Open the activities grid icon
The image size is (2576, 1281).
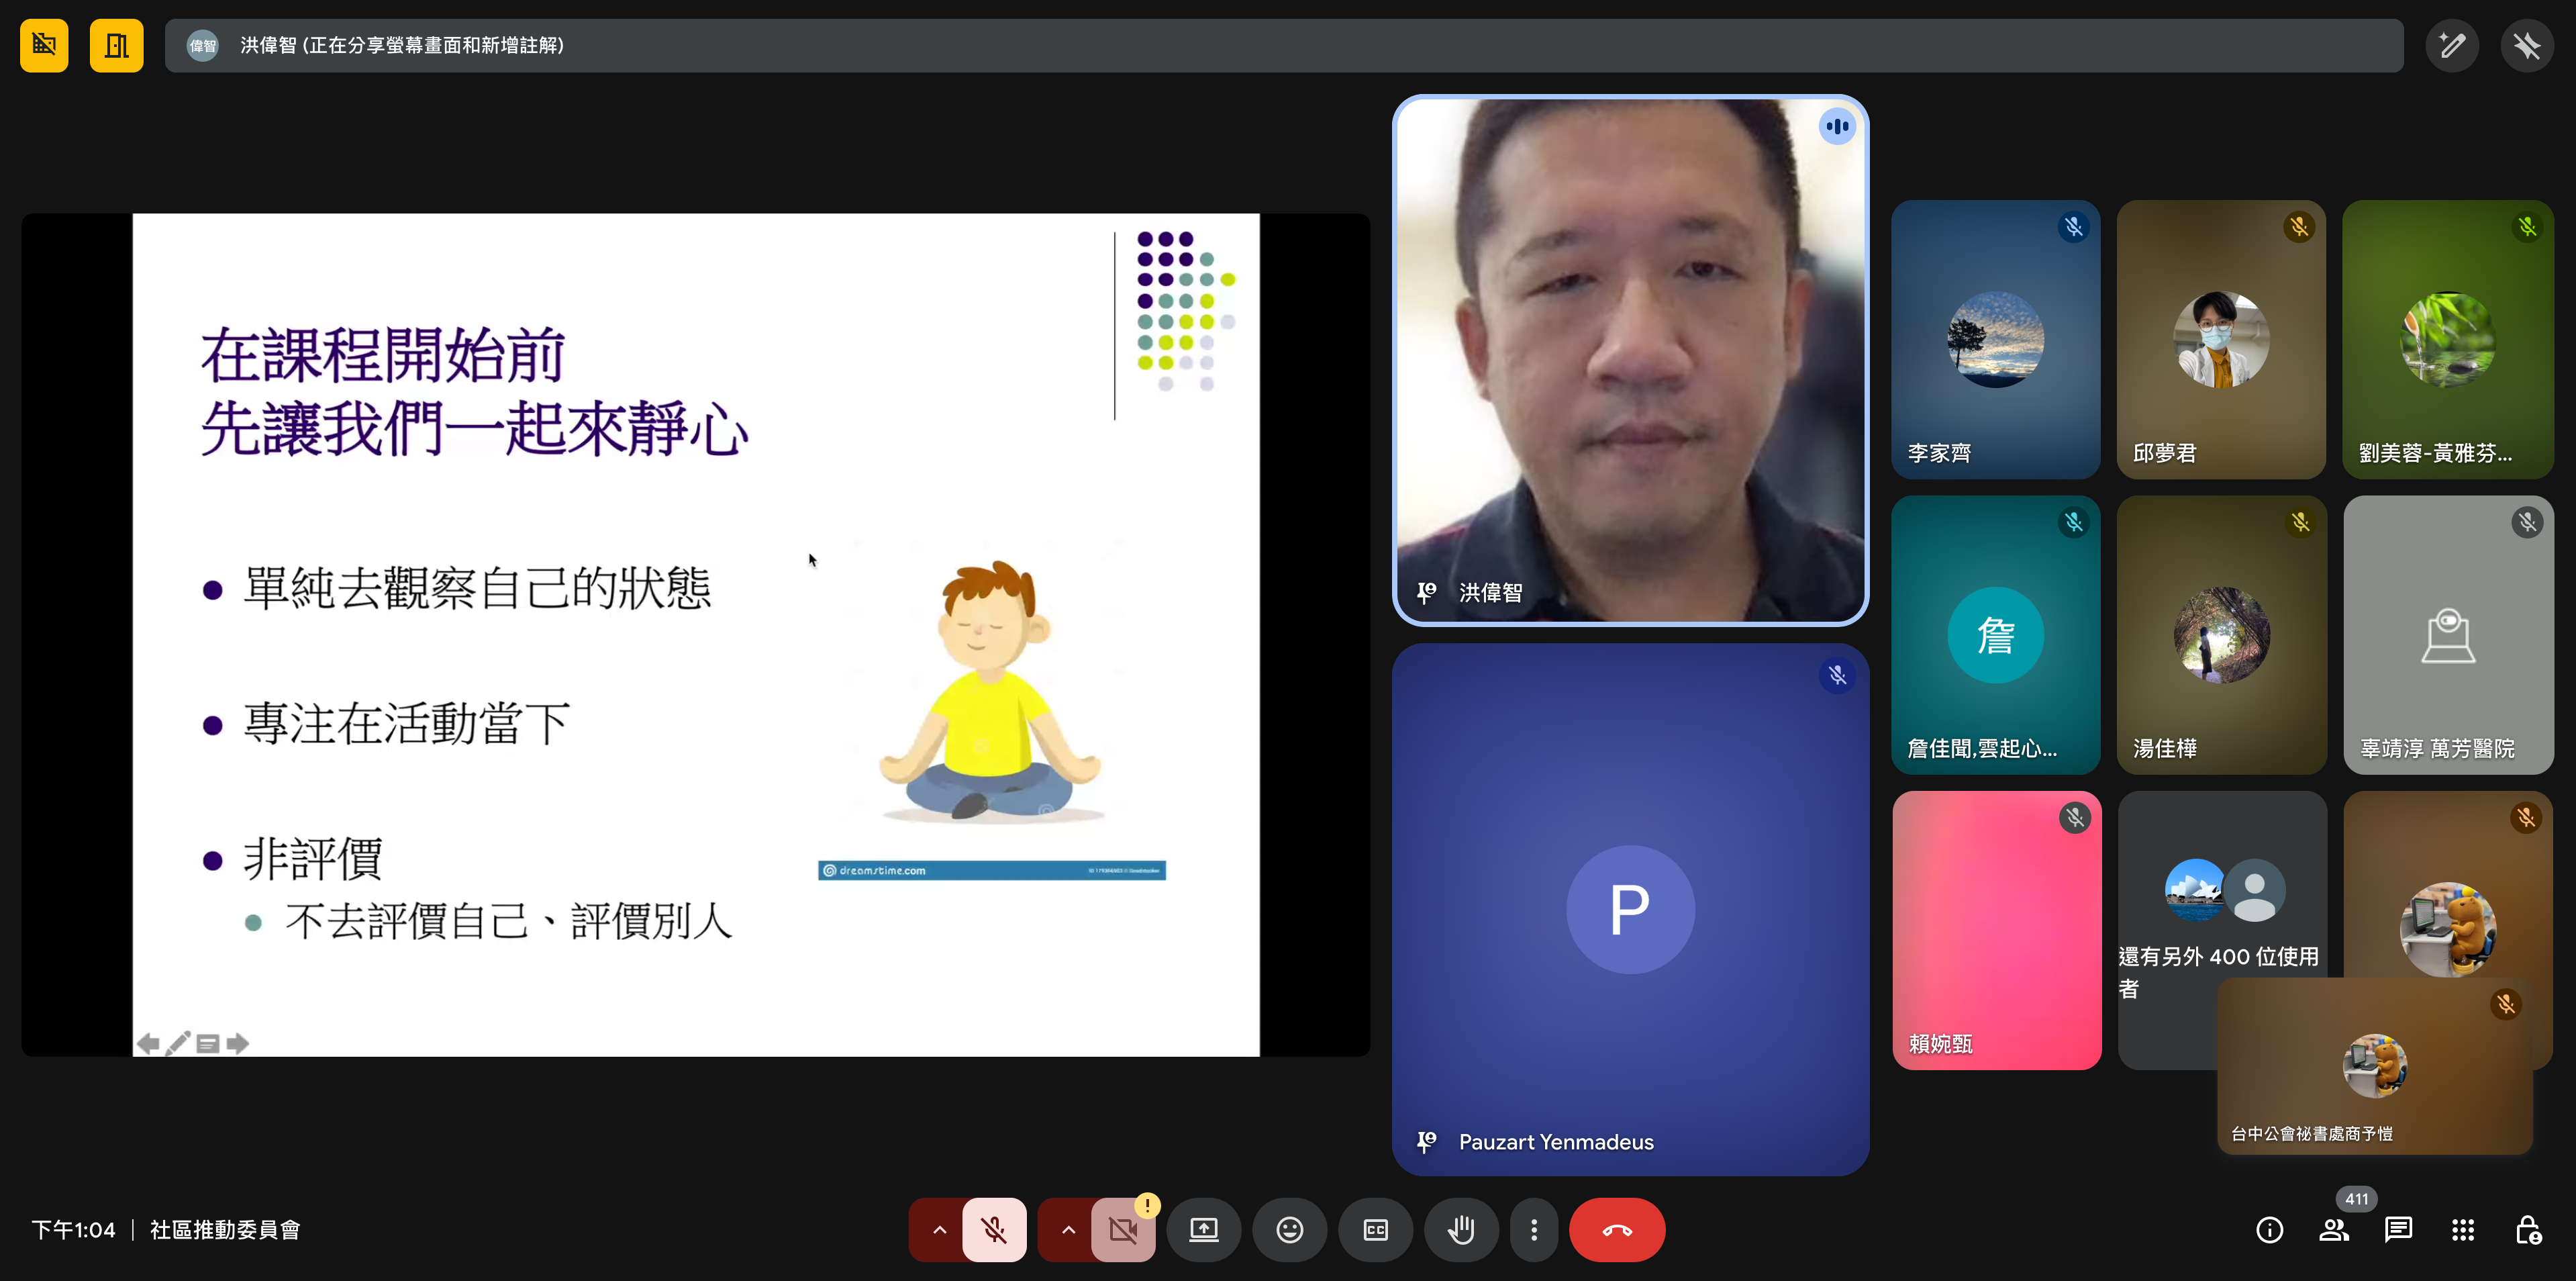[2463, 1229]
